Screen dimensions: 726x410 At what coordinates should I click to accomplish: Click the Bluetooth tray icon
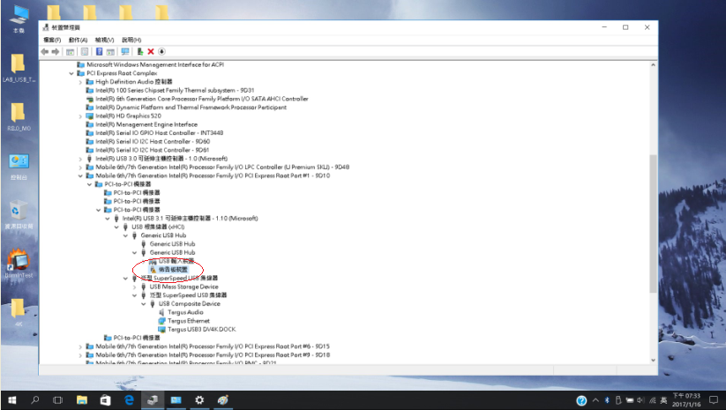[607, 401]
